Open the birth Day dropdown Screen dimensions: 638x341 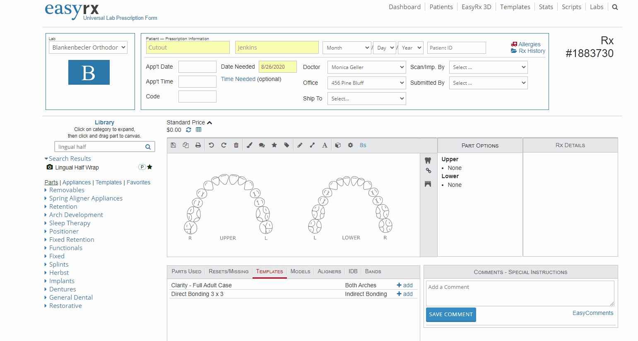385,48
